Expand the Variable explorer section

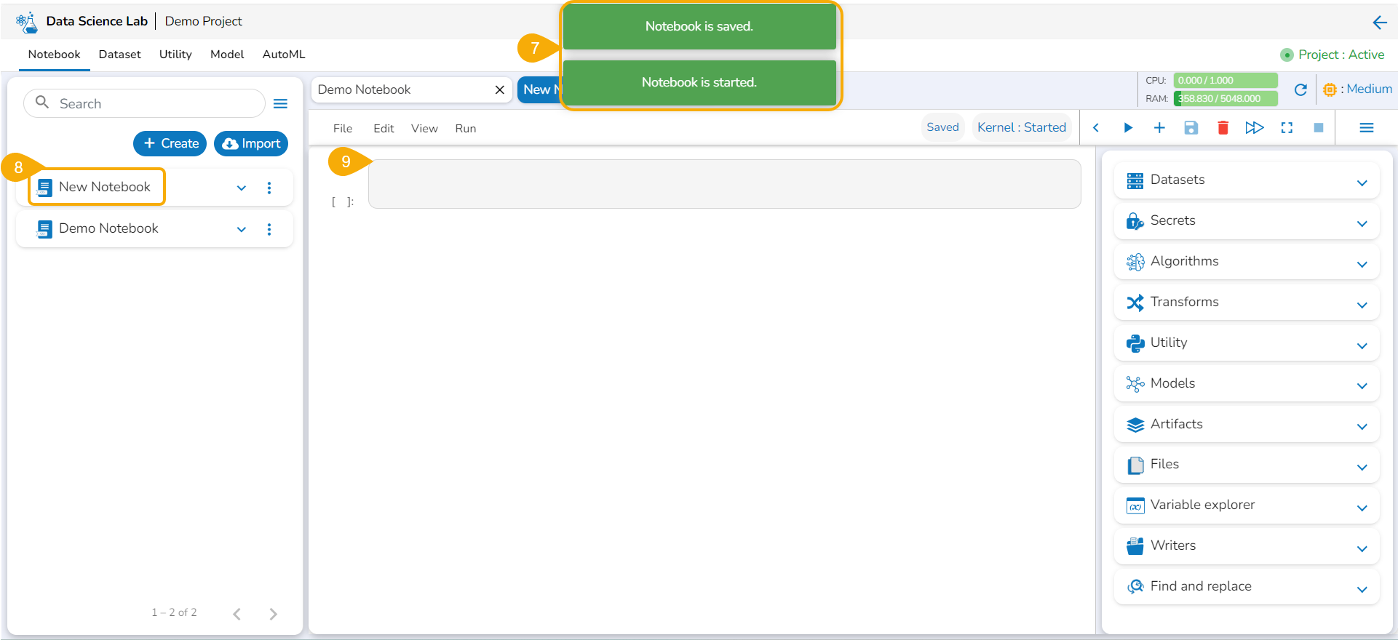click(x=1362, y=508)
